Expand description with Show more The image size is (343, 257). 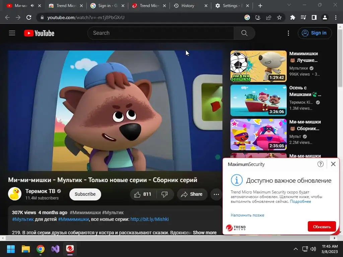pos(205,233)
